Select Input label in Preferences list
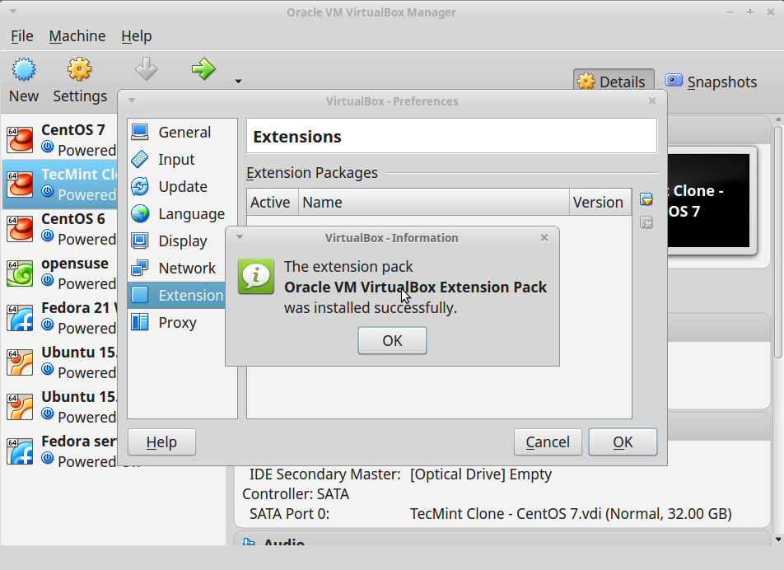Image resolution: width=784 pixels, height=570 pixels. (x=176, y=160)
